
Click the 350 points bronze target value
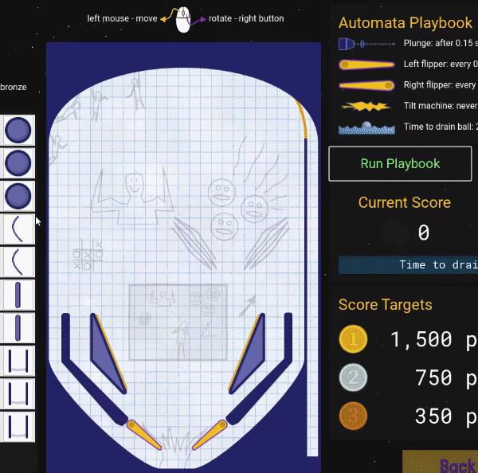coord(446,416)
